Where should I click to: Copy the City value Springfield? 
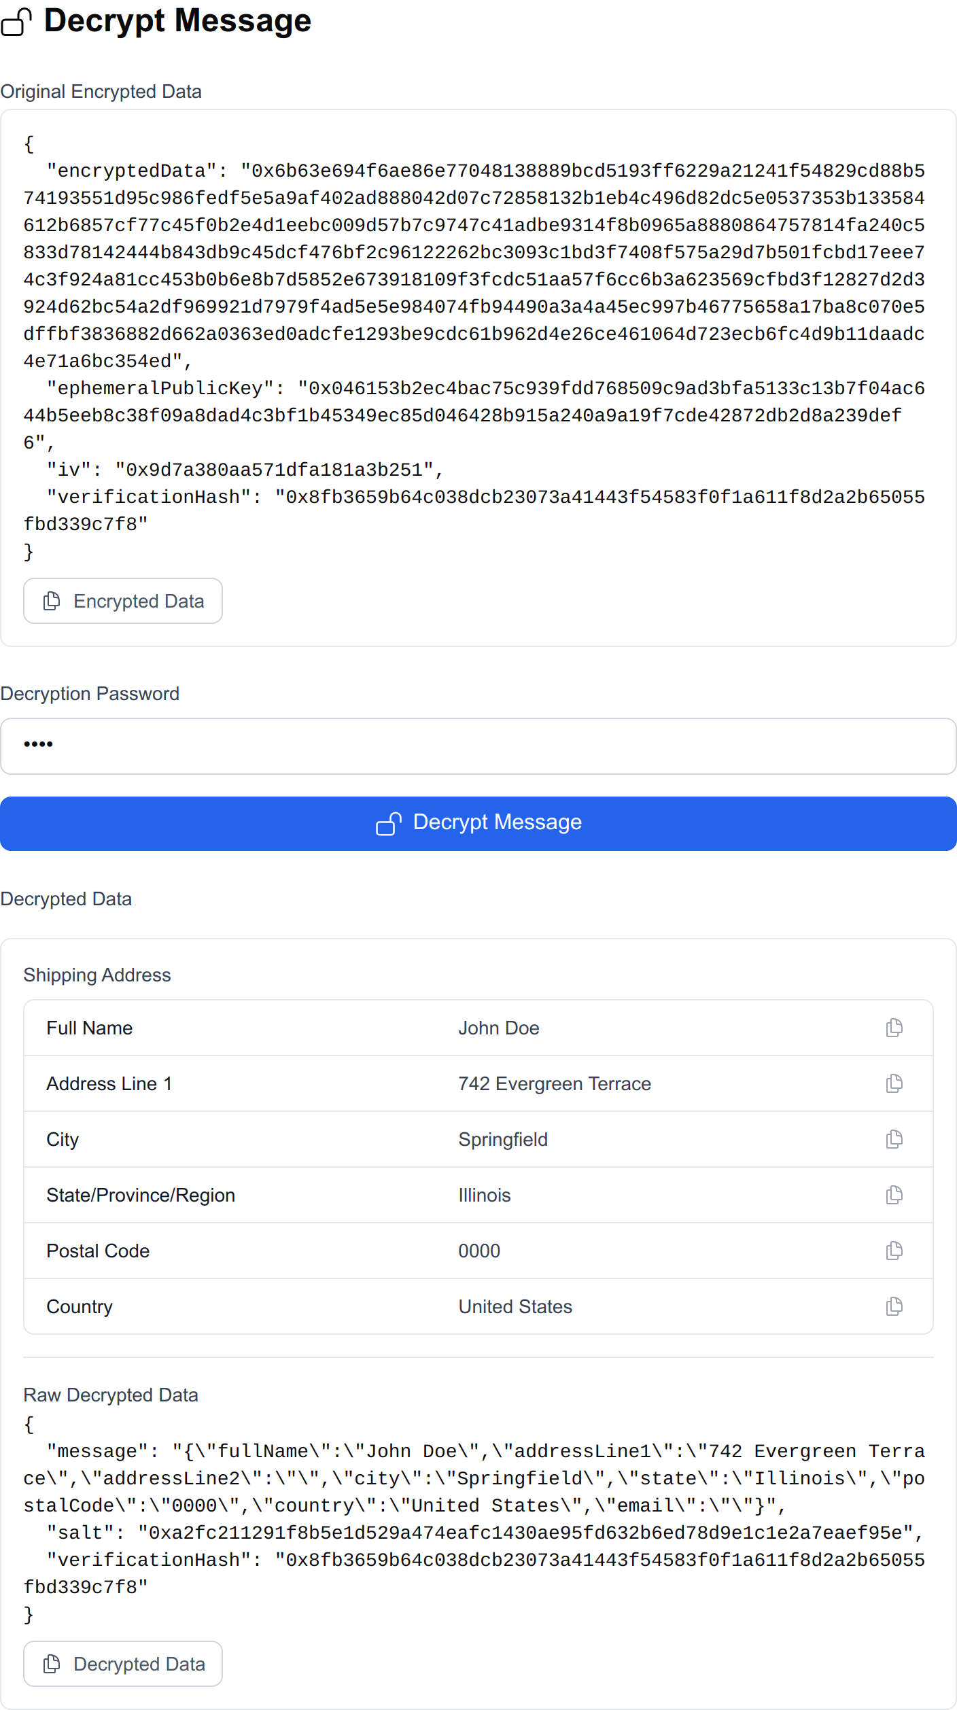[x=893, y=1139]
